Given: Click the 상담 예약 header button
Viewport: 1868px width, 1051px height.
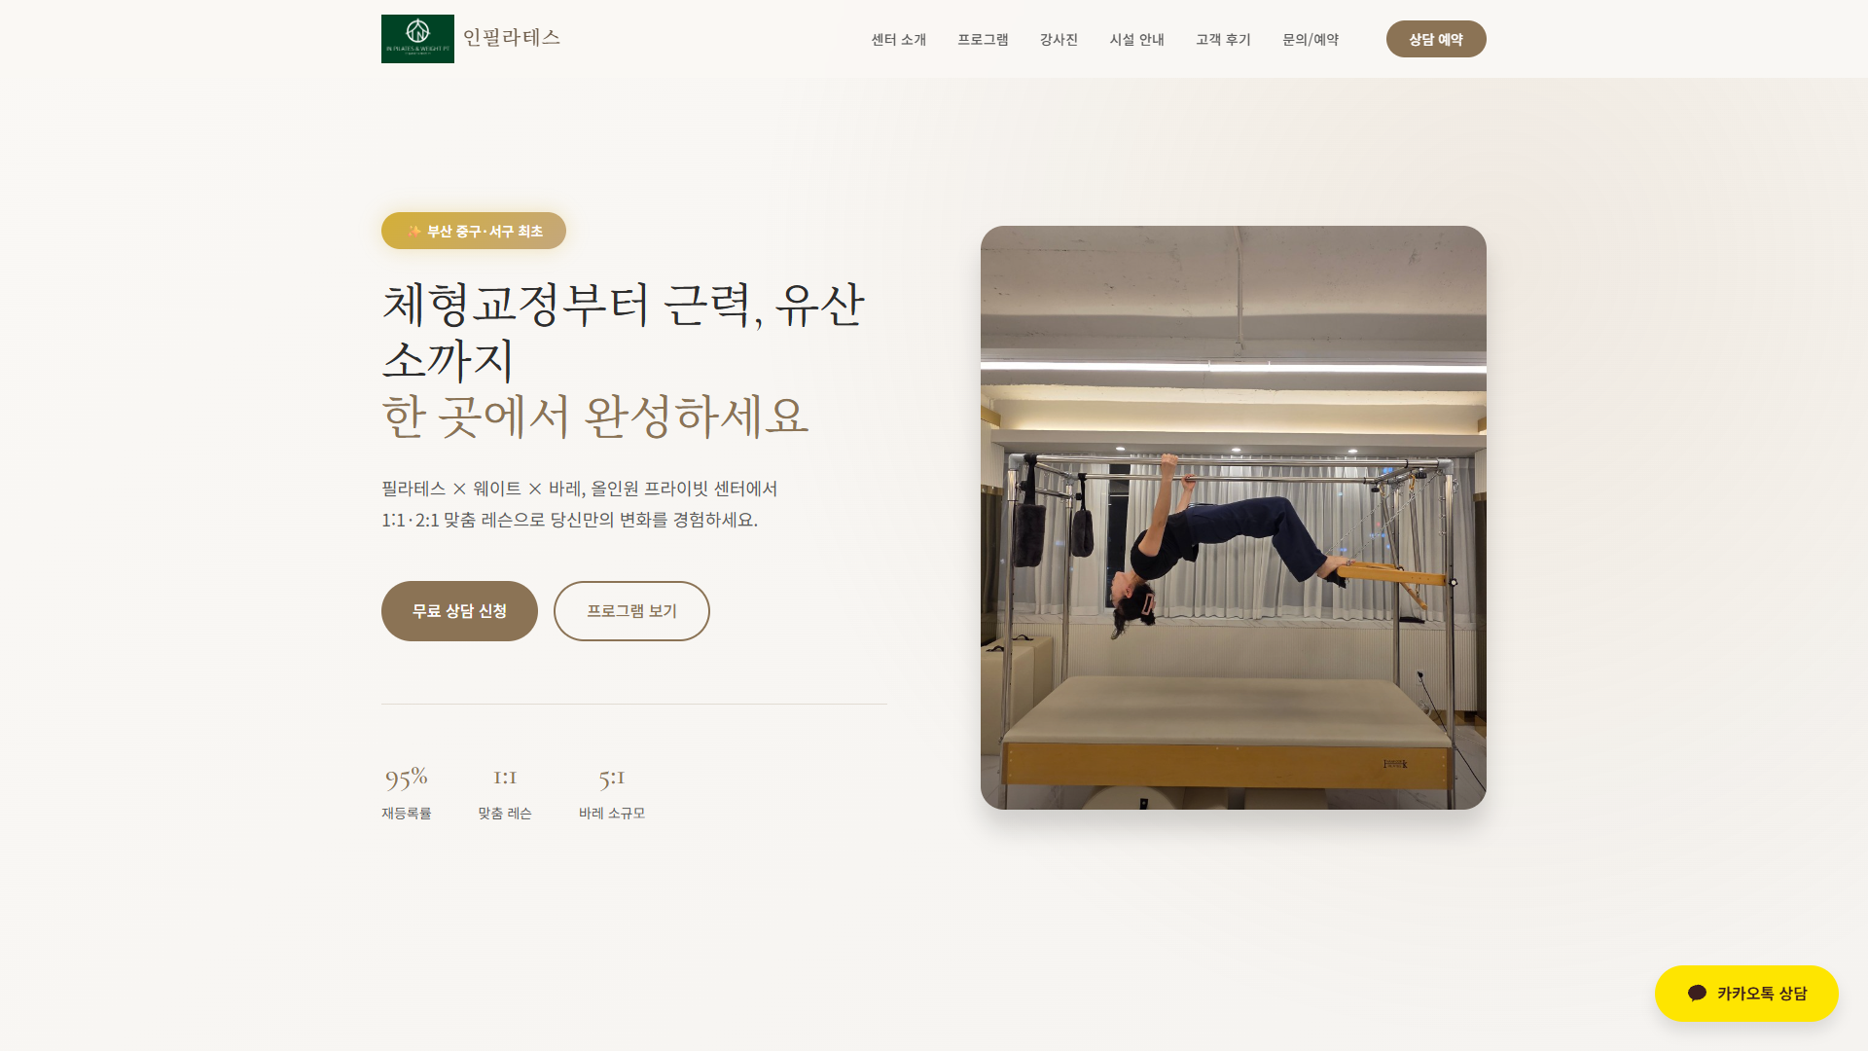Looking at the screenshot, I should (x=1436, y=39).
